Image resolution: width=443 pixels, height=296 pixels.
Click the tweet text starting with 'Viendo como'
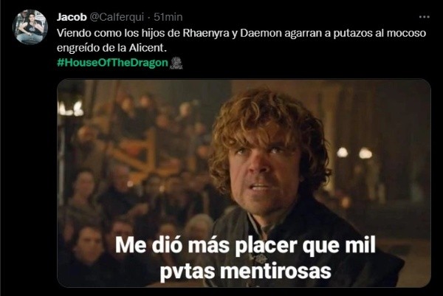click(241, 41)
